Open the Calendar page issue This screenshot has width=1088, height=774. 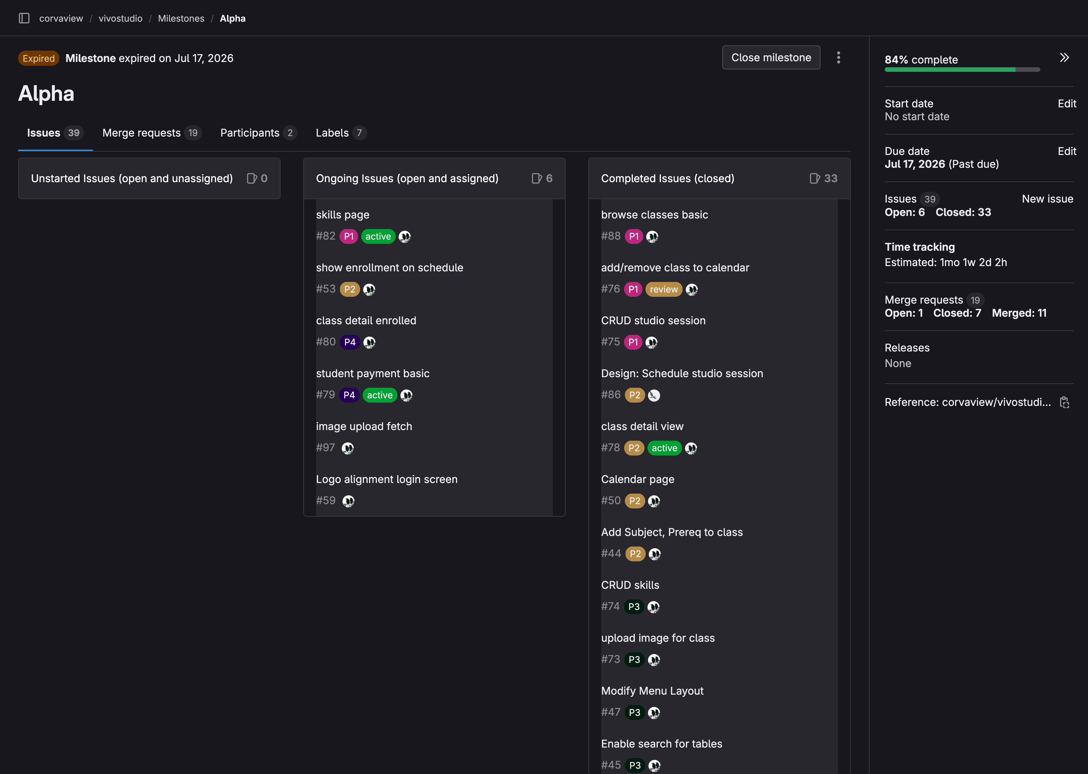tap(637, 479)
